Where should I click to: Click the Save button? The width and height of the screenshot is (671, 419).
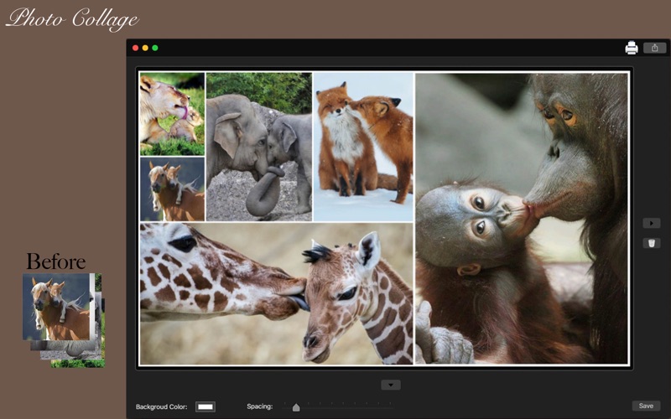[646, 406]
